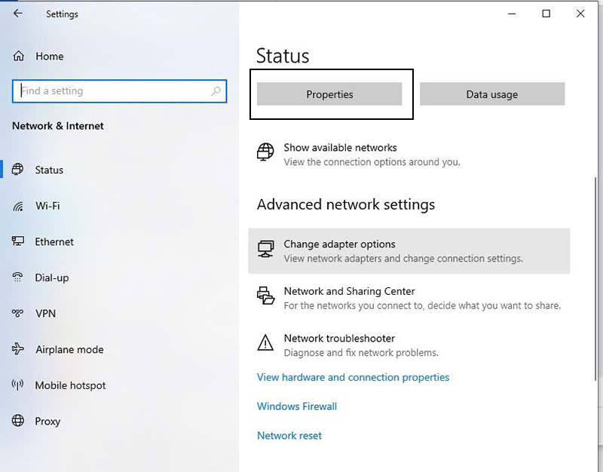Open Network and Sharing Center
This screenshot has width=603, height=472.
click(x=349, y=291)
